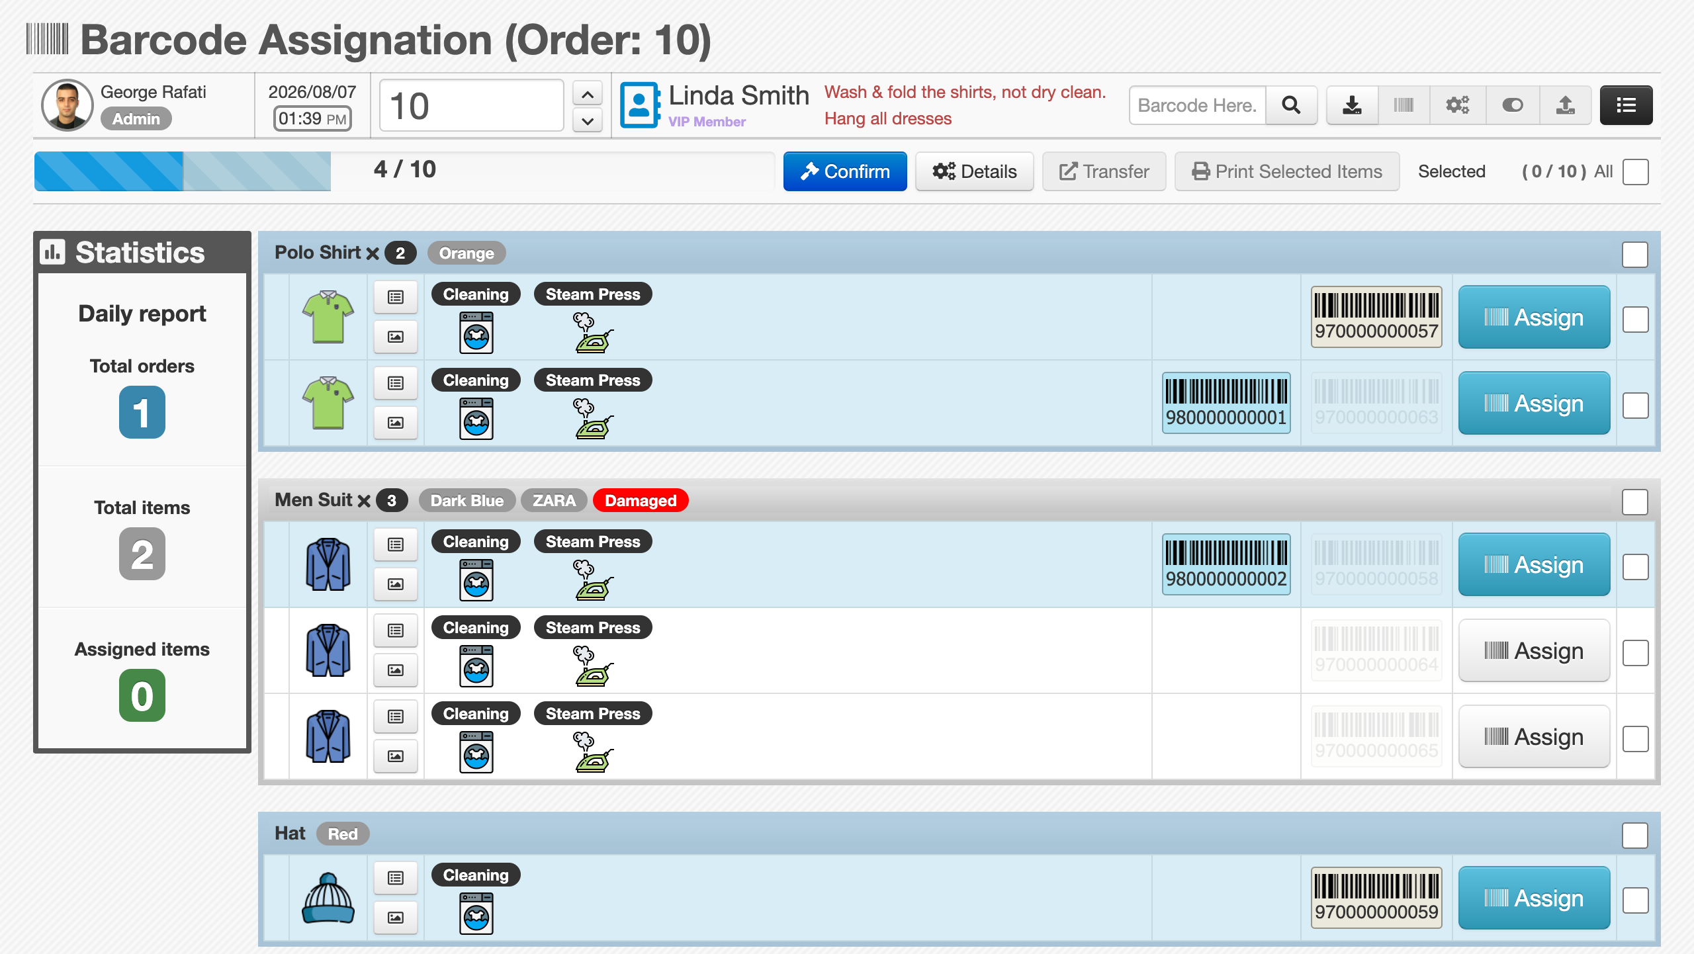Click the order number field showing 10
Viewport: 1694px width, 954px height.
click(471, 106)
